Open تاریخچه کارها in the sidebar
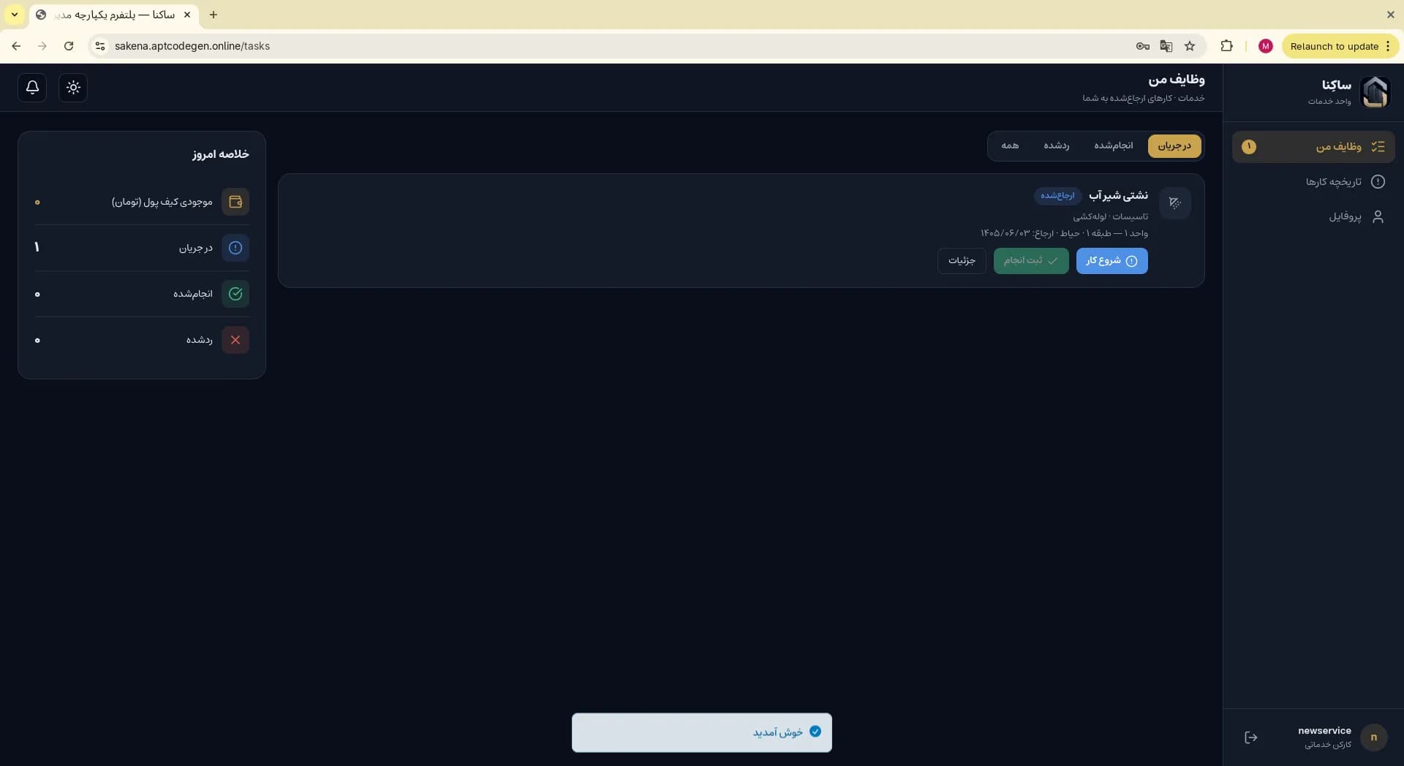Screen dimensions: 1404x766 (x=1313, y=182)
